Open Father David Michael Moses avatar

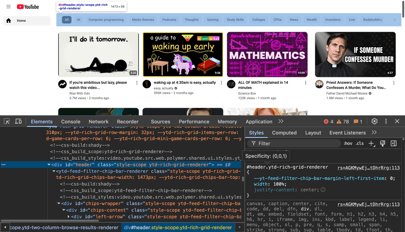(x=319, y=84)
